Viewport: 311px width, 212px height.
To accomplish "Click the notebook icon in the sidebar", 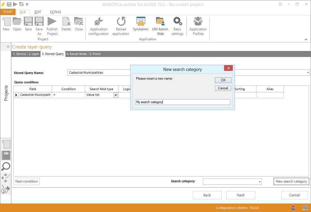I will pos(6,155).
